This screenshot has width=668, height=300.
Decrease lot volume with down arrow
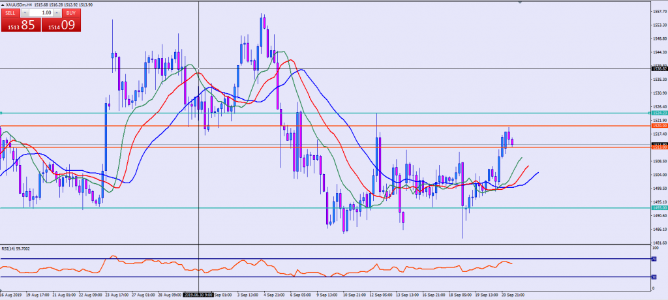(x=25, y=12)
